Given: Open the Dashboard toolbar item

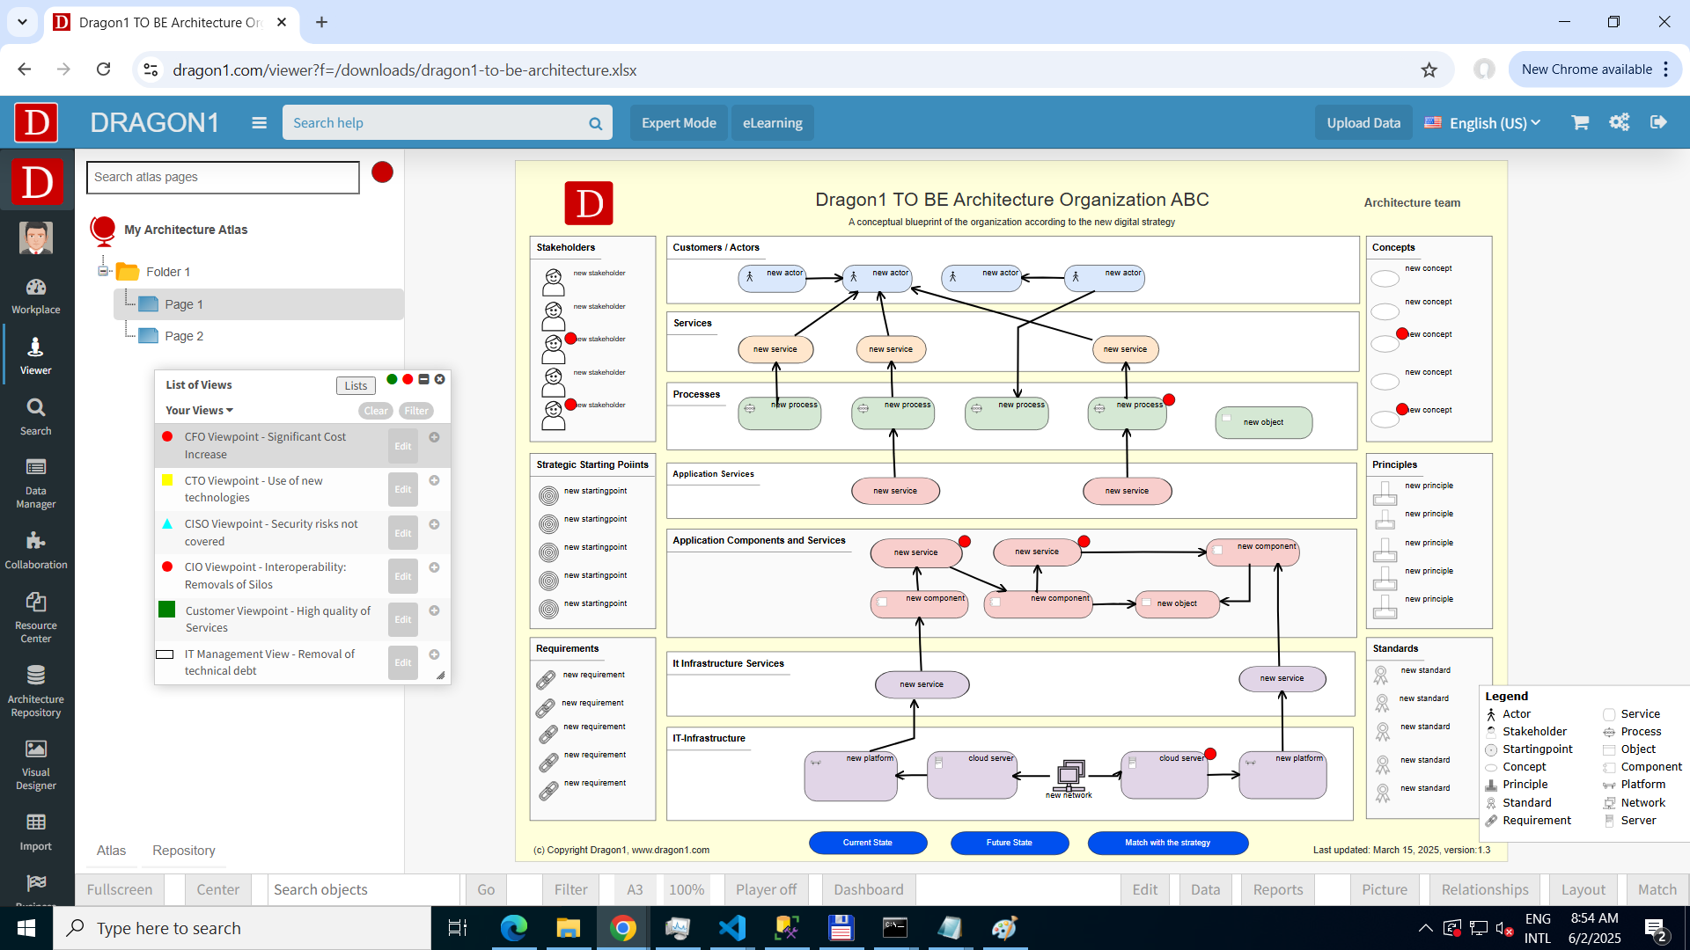Looking at the screenshot, I should tap(868, 889).
